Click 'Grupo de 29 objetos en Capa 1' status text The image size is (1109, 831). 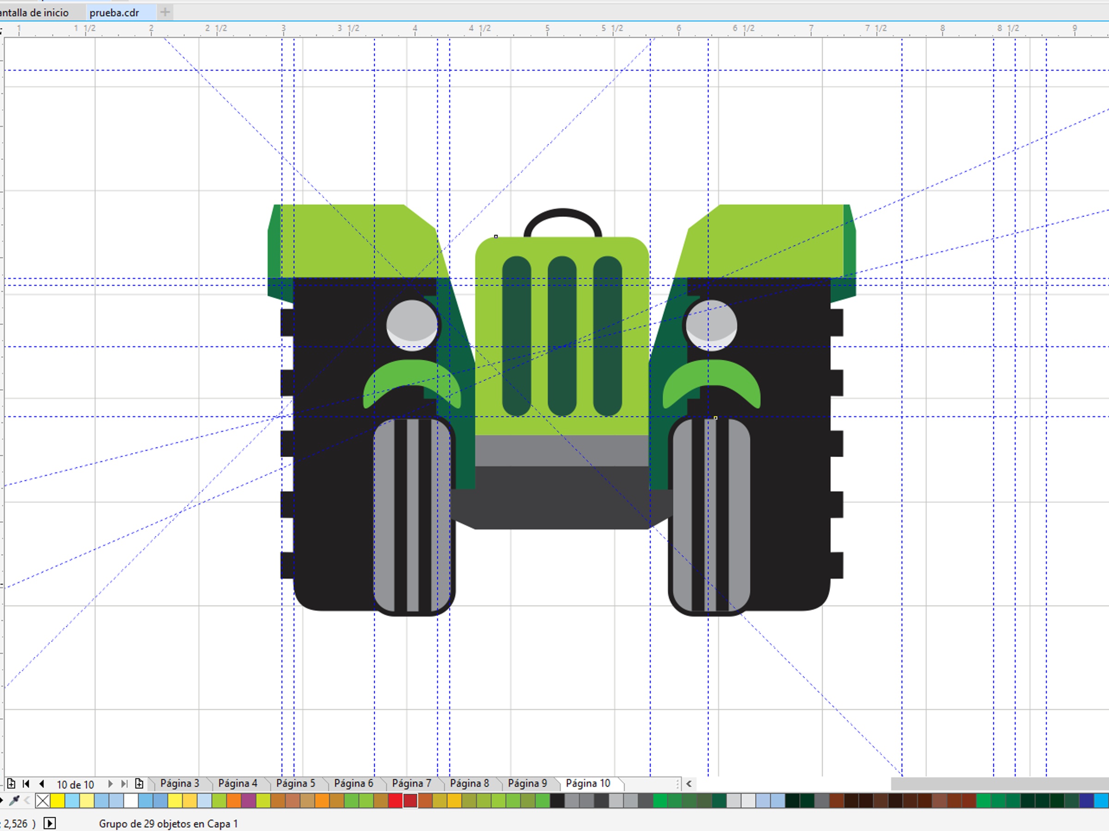point(168,824)
